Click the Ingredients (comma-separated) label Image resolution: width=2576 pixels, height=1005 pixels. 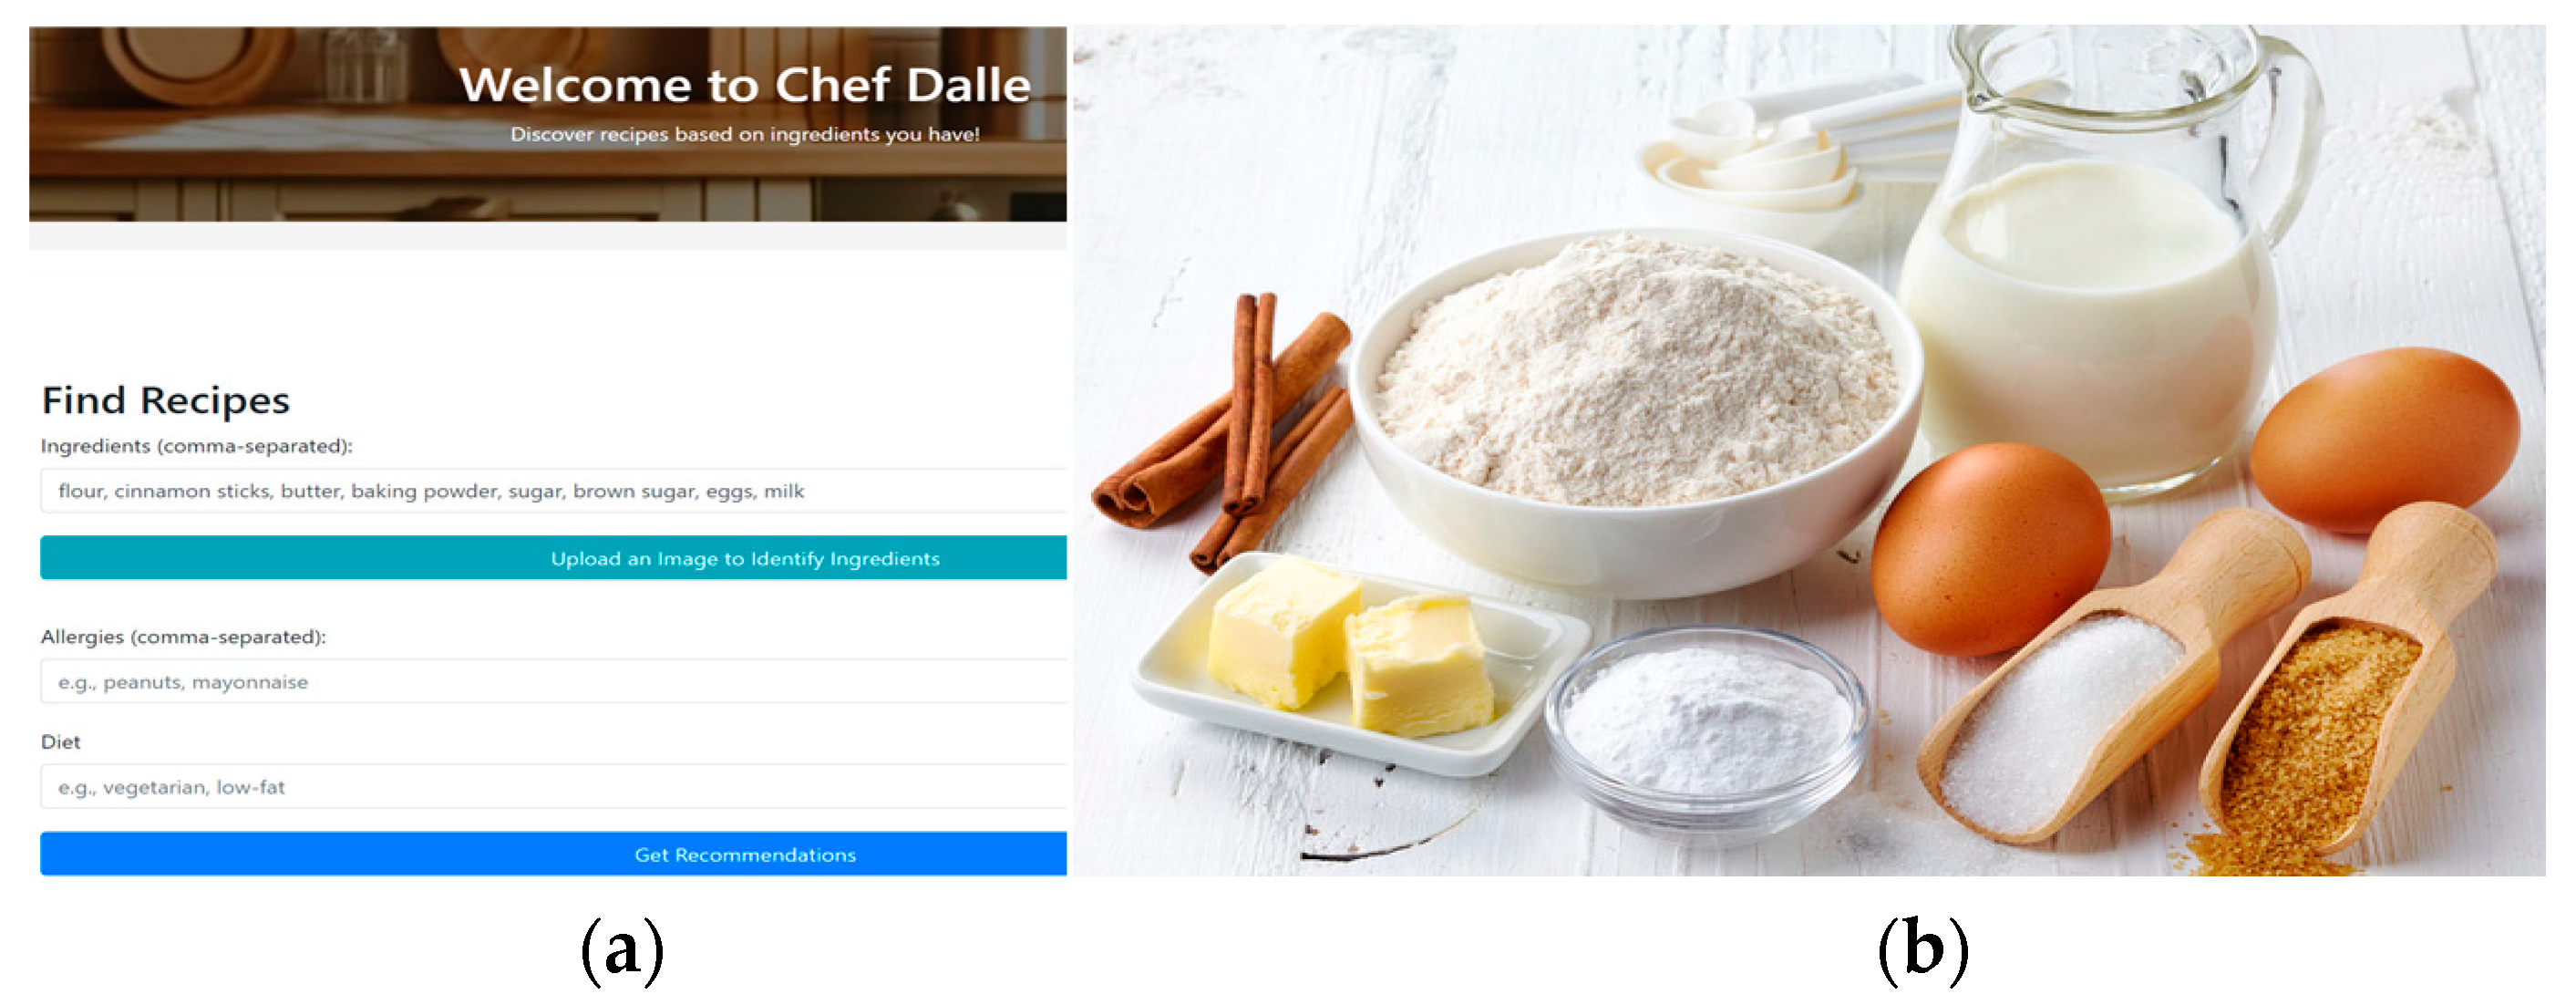(197, 446)
